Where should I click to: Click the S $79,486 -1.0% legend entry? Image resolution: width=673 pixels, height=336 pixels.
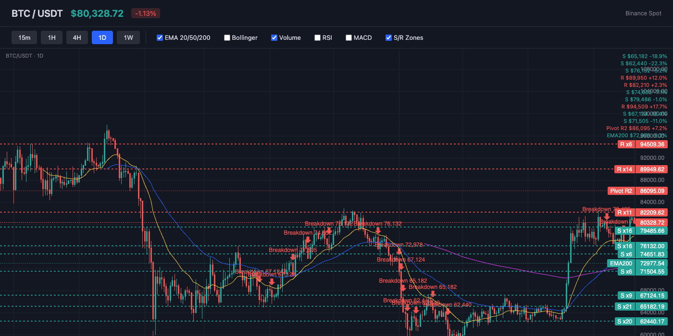646,99
